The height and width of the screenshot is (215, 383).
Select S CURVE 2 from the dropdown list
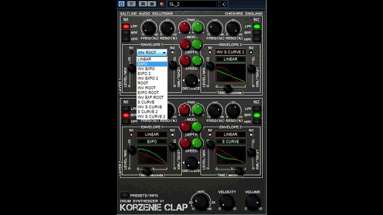151,112
